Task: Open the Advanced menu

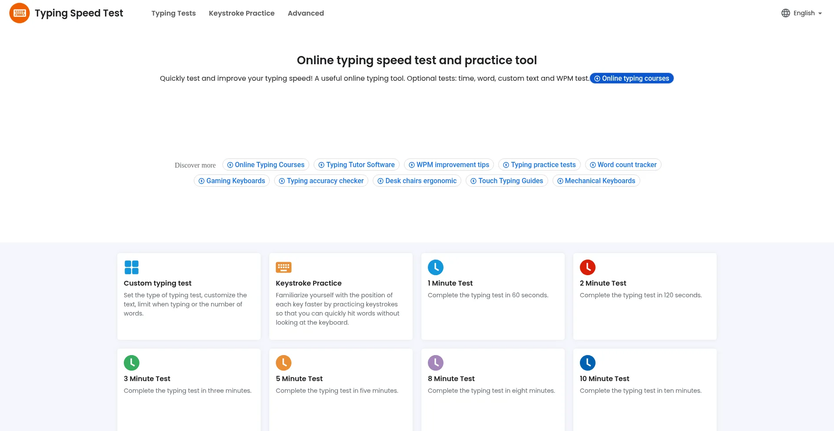Action: [305, 13]
